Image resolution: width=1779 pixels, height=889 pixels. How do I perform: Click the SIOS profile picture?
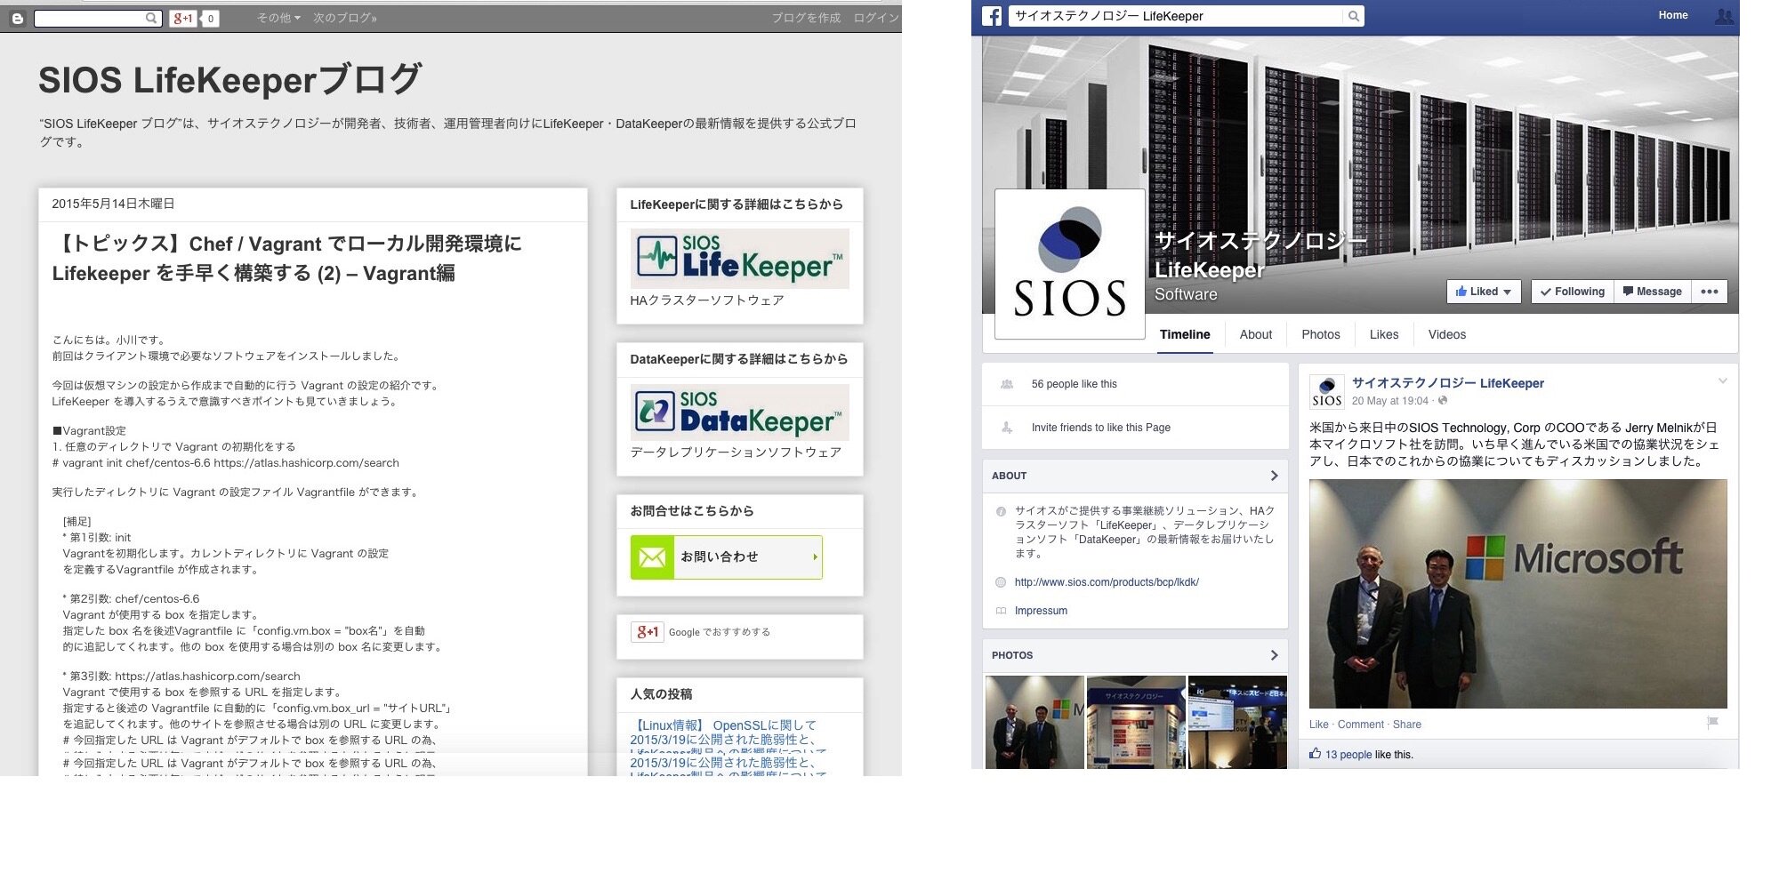[1069, 263]
